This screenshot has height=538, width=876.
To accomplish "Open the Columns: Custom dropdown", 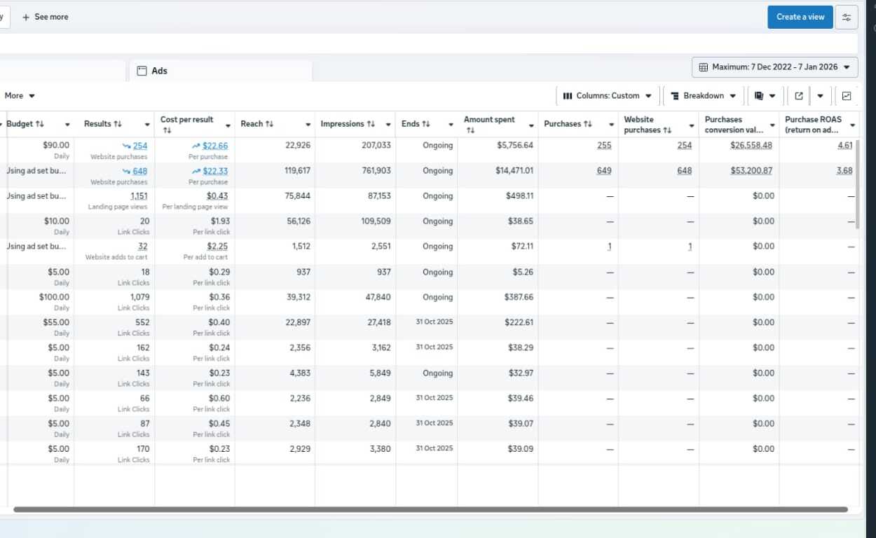I will pos(606,95).
